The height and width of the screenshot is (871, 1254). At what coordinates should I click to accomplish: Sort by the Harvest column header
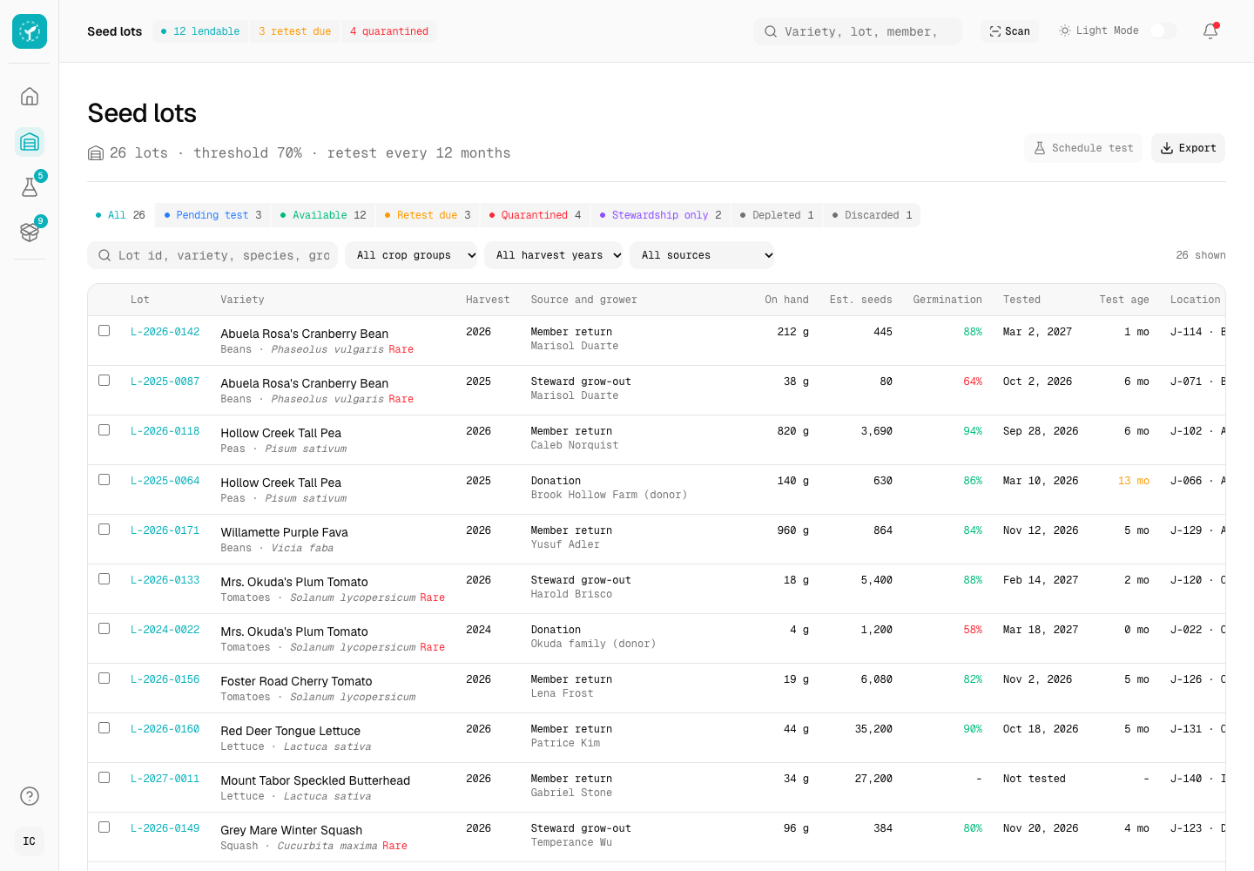click(488, 300)
